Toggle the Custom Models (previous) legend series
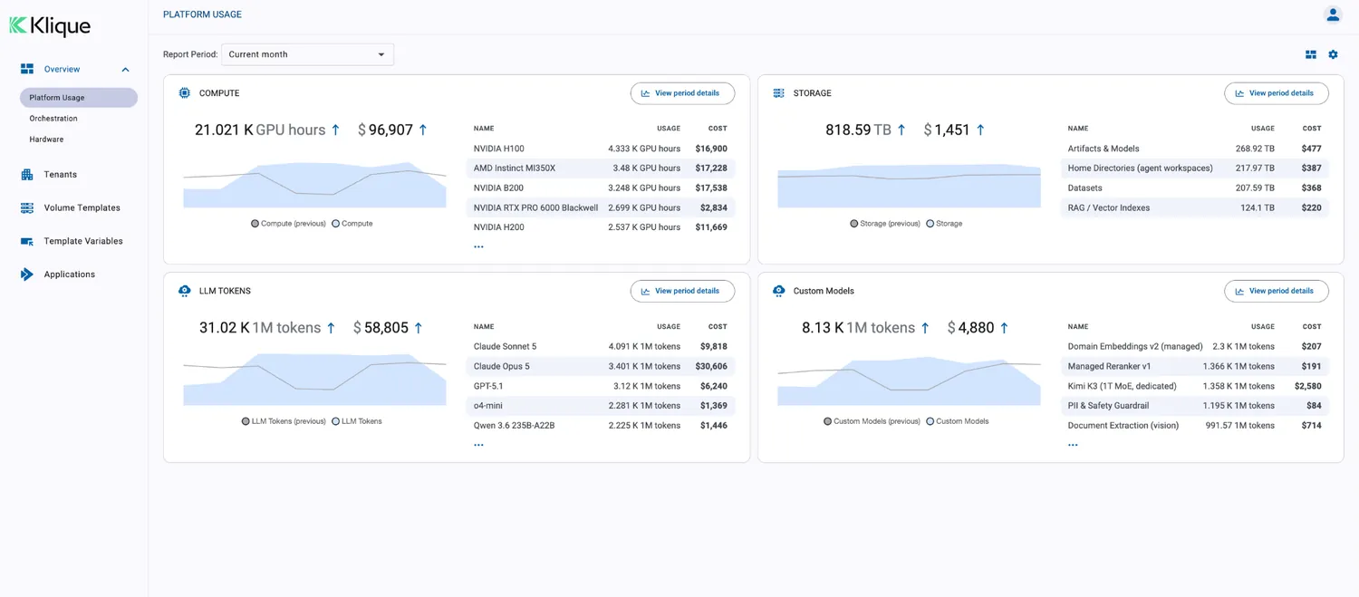This screenshot has height=597, width=1359. [872, 421]
